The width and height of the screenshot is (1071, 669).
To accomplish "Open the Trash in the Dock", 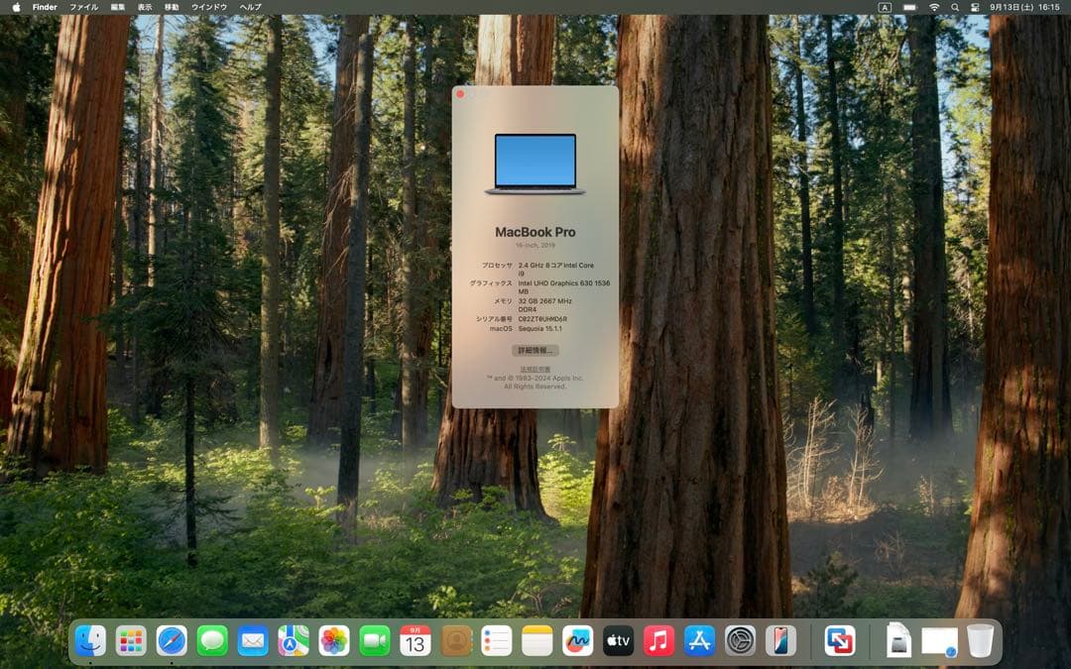I will (980, 641).
